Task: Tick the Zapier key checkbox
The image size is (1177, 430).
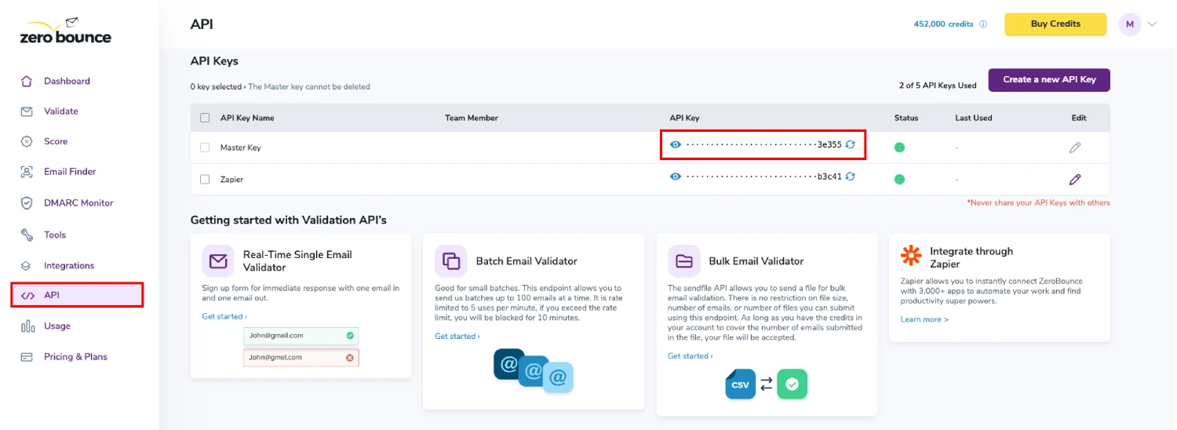Action: click(205, 180)
